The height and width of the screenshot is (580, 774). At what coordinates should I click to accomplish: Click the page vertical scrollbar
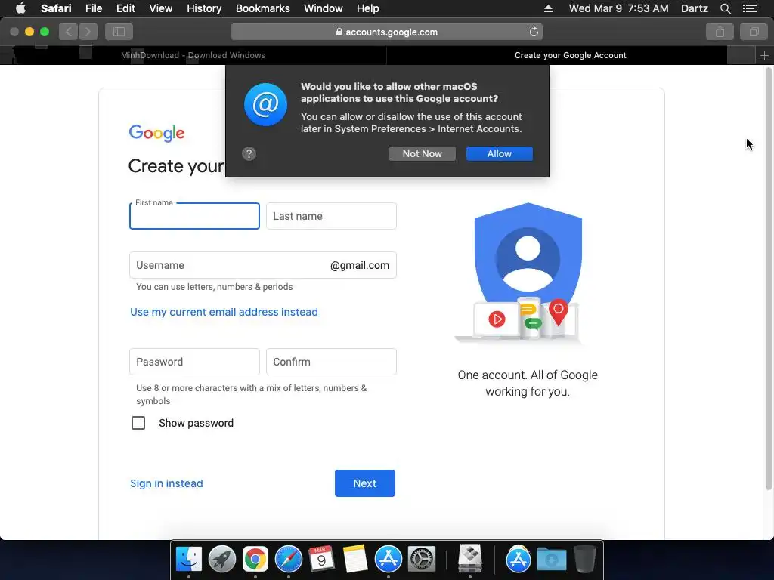(768, 279)
